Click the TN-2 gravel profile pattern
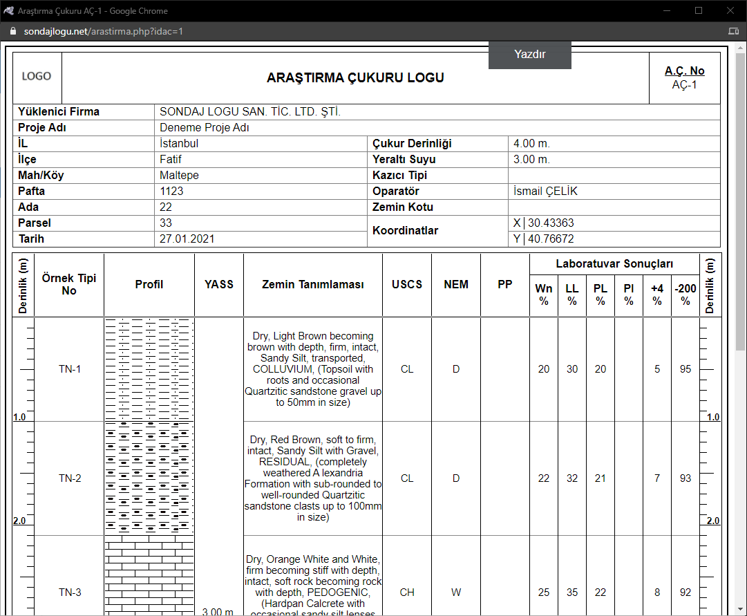The height and width of the screenshot is (616, 747). [149, 478]
